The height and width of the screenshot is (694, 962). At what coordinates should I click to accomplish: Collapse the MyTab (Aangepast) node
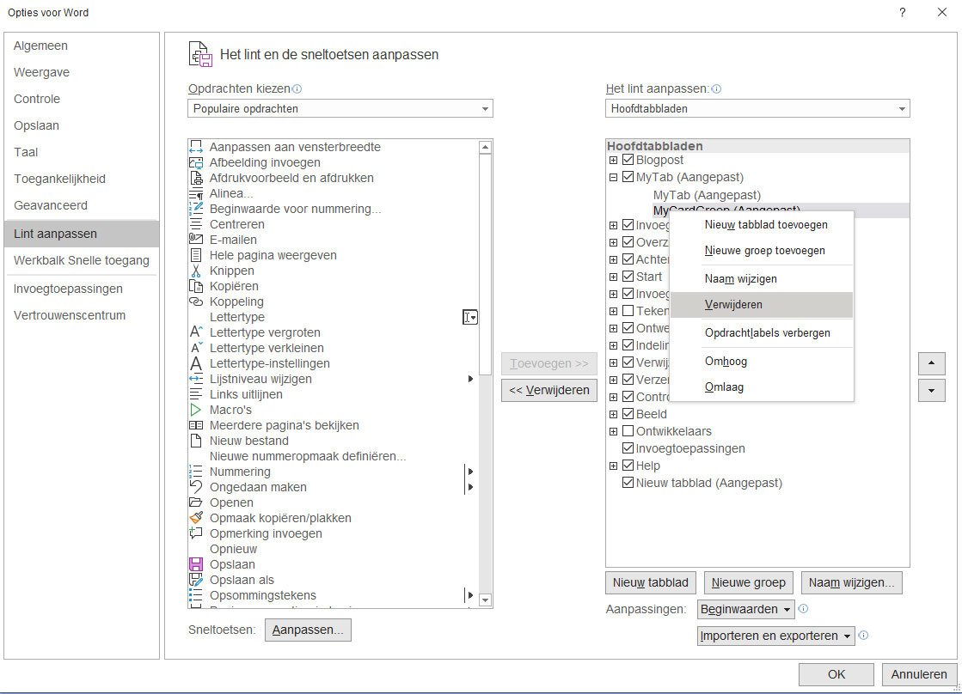pyautogui.click(x=613, y=177)
